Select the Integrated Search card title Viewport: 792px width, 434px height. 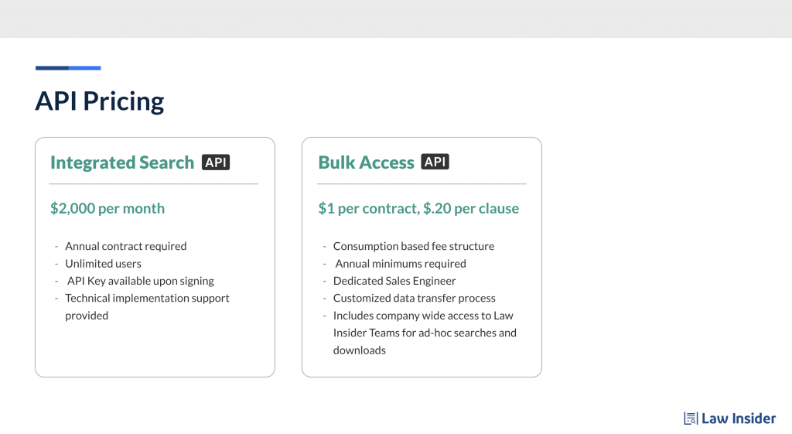[x=122, y=162]
